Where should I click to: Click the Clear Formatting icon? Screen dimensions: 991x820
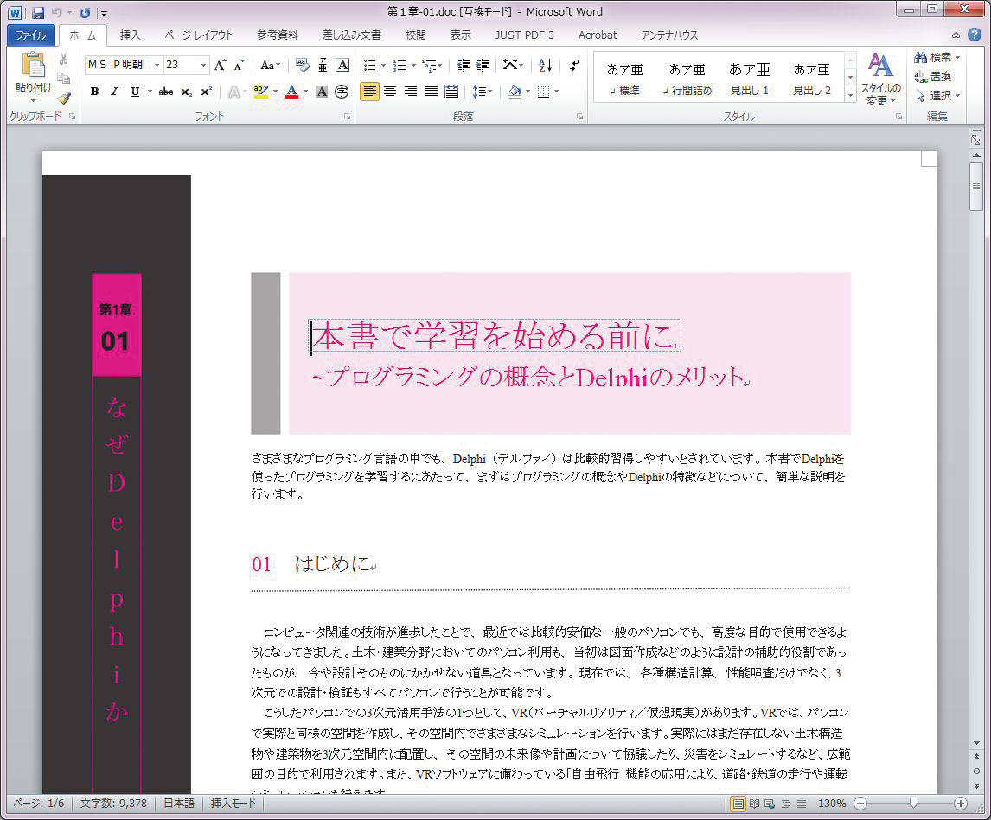pyautogui.click(x=302, y=65)
